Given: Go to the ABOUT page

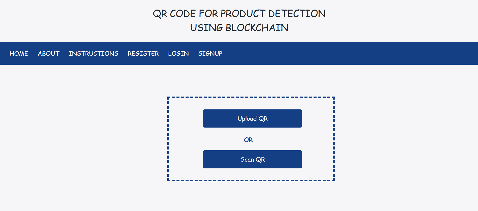Looking at the screenshot, I should (x=48, y=53).
